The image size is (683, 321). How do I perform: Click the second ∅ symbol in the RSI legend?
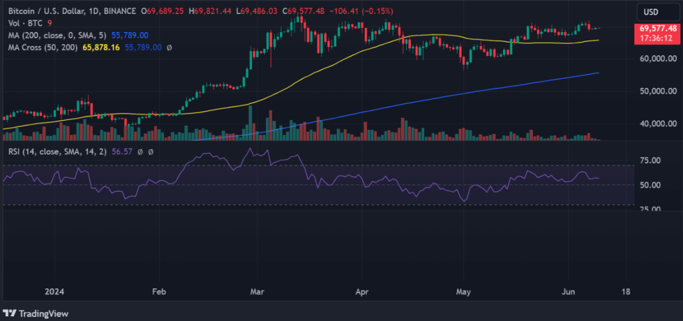tap(151, 153)
